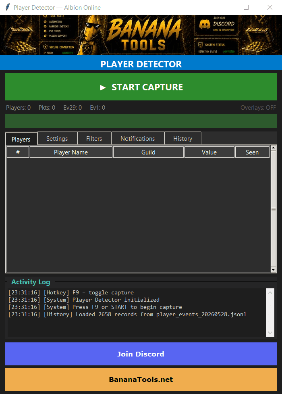Click the Discord logo in banner
Image resolution: width=282 pixels, height=394 pixels.
205,24
